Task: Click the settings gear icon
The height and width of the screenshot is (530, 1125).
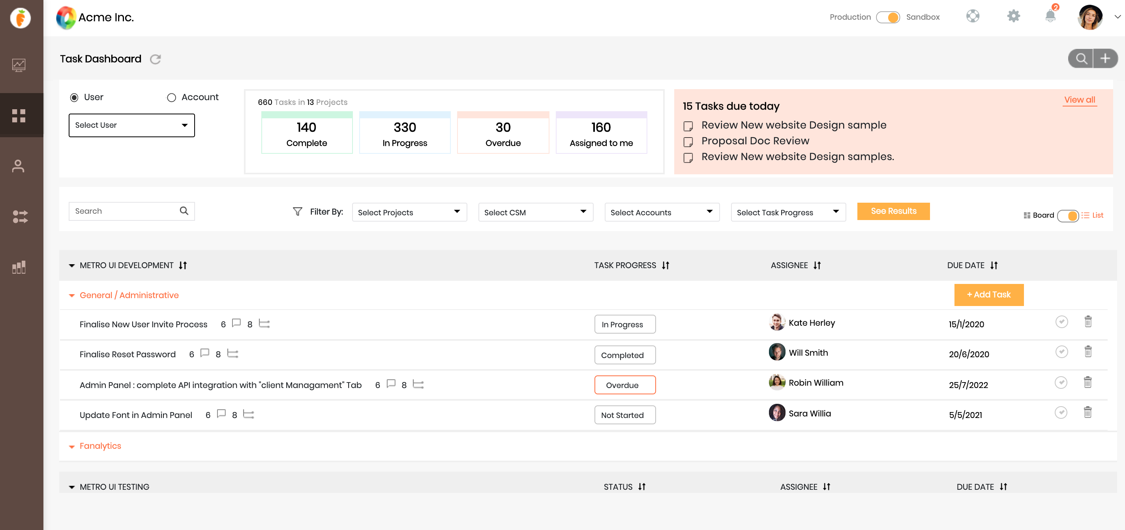Action: click(x=1013, y=17)
